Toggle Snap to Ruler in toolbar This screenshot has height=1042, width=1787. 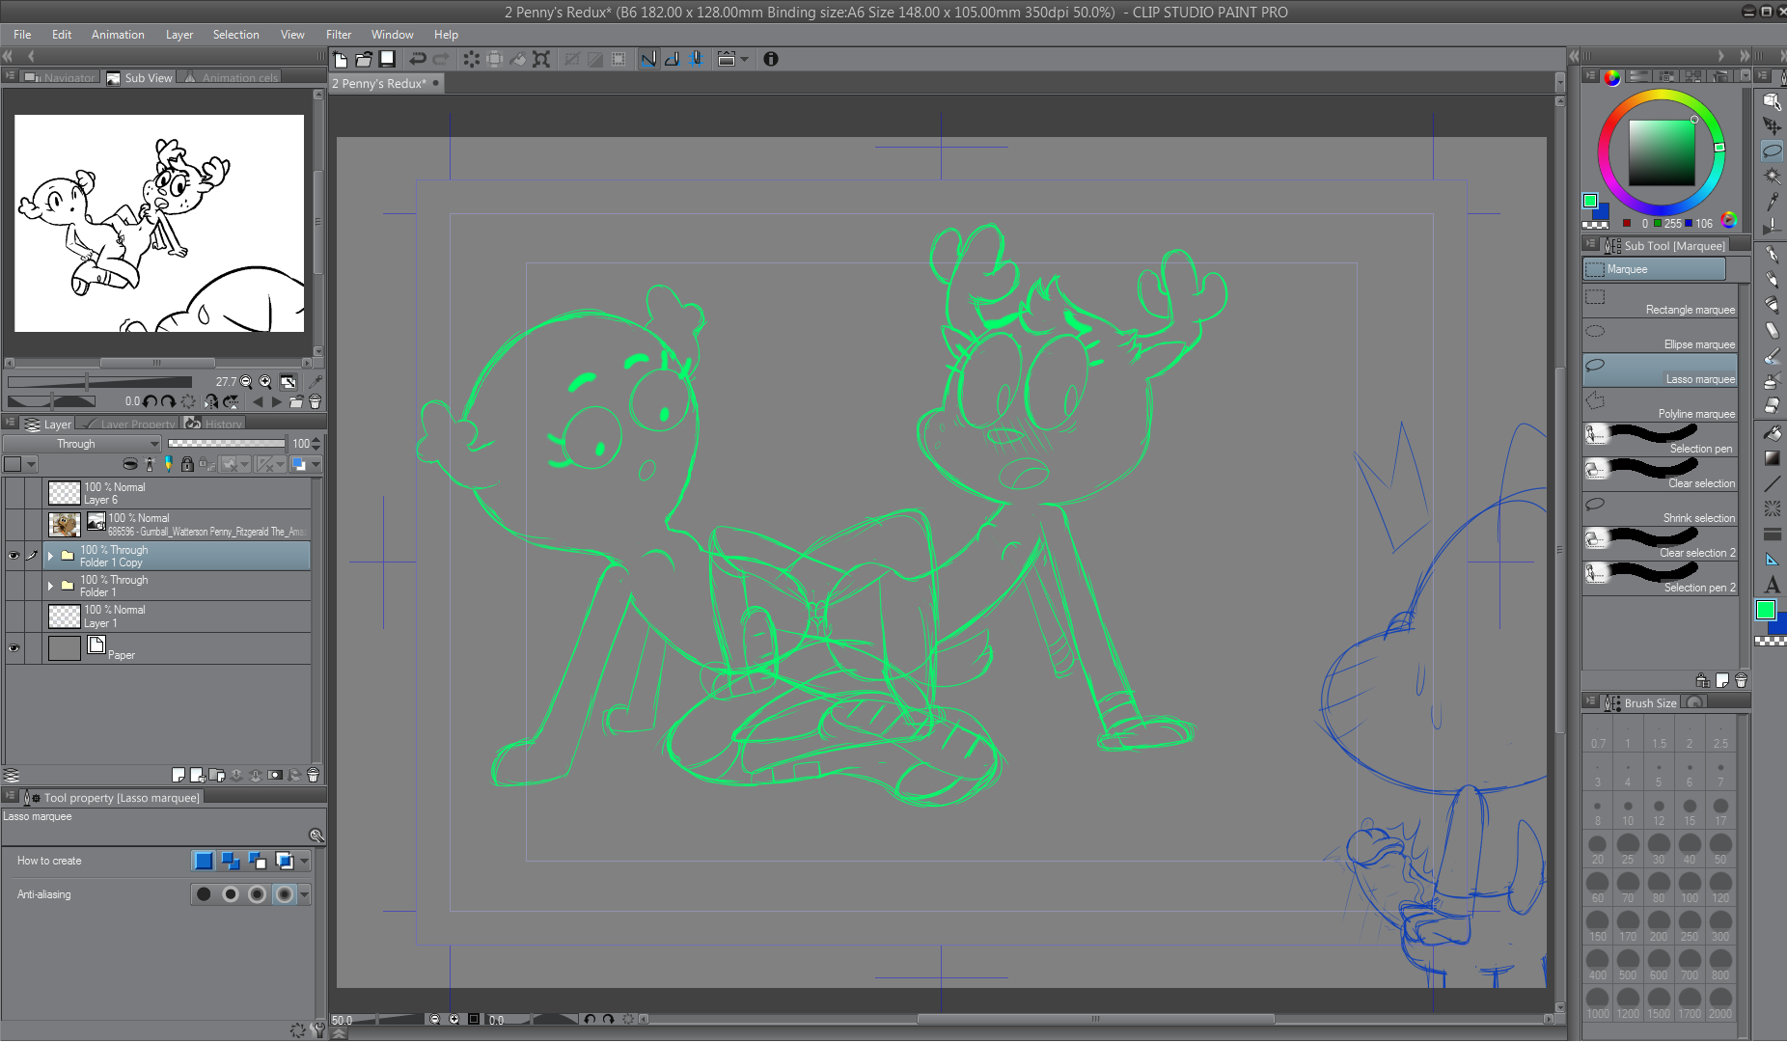click(x=649, y=59)
